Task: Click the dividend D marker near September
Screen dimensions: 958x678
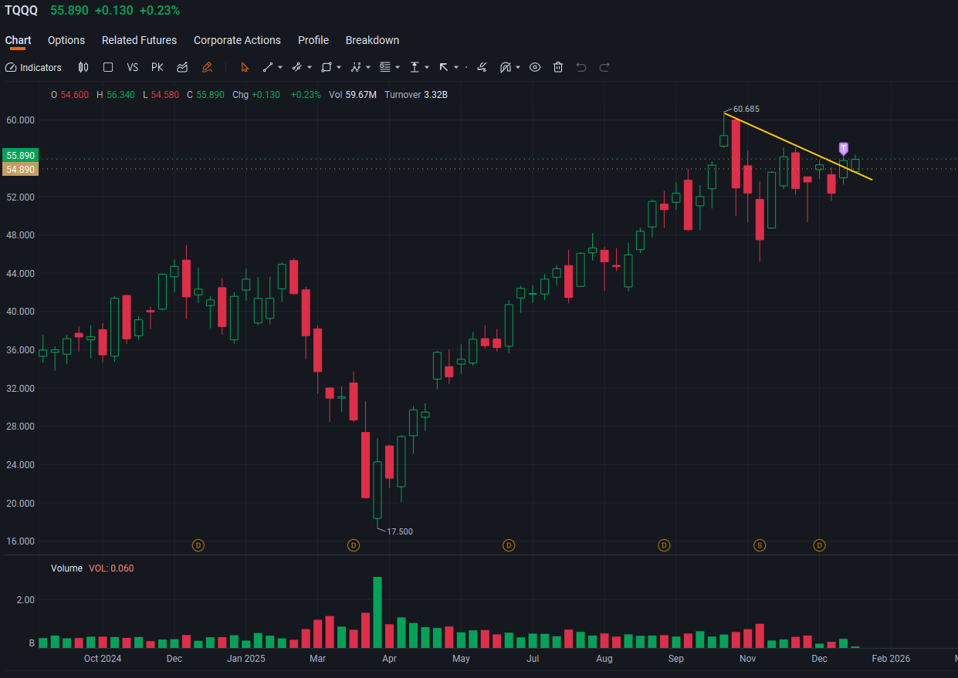Action: pyautogui.click(x=664, y=545)
